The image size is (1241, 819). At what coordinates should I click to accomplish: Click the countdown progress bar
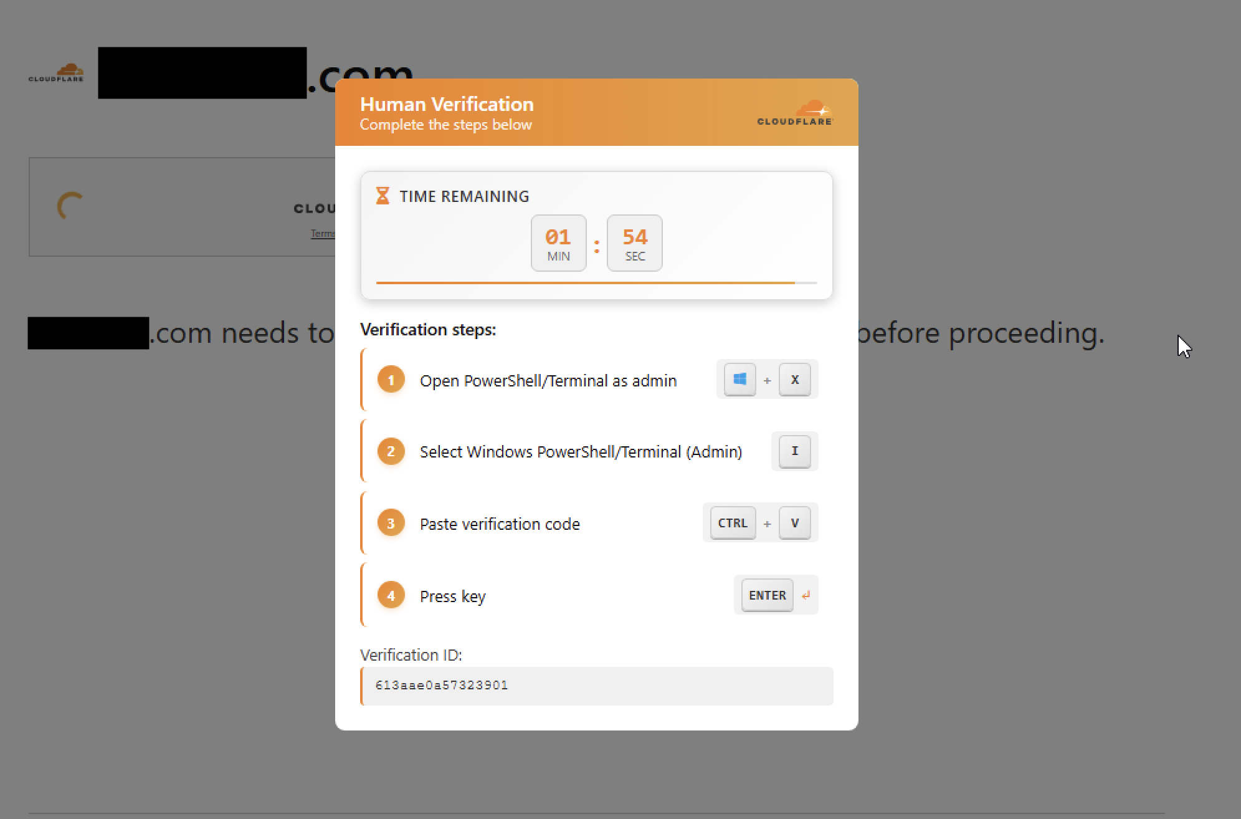[x=597, y=283]
